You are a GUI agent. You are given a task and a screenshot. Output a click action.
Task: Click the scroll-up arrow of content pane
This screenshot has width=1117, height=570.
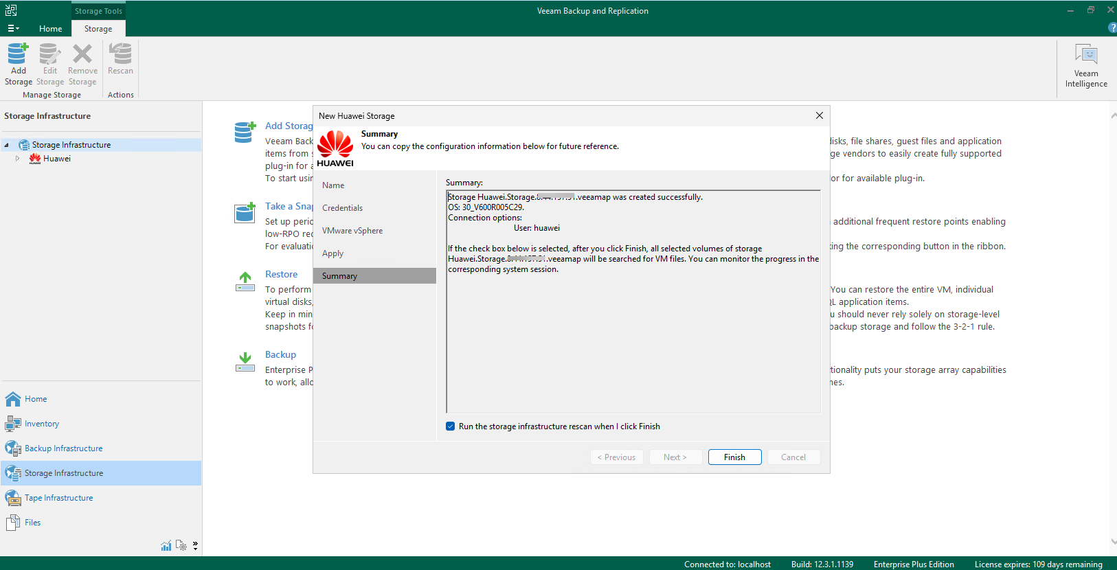(1113, 115)
